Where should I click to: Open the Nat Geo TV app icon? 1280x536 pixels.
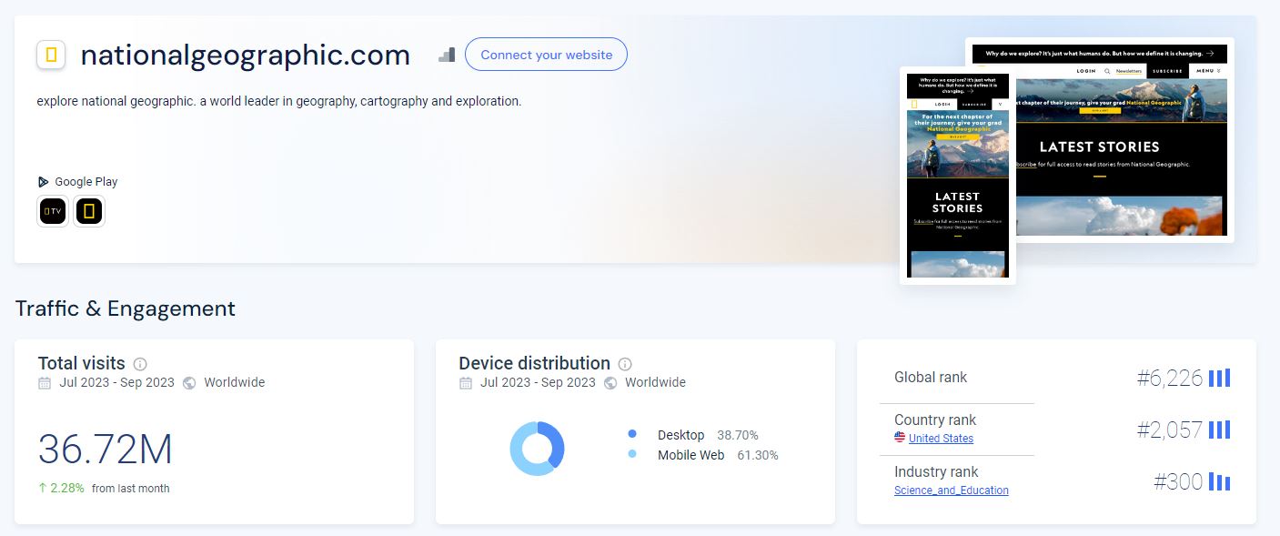[53, 212]
